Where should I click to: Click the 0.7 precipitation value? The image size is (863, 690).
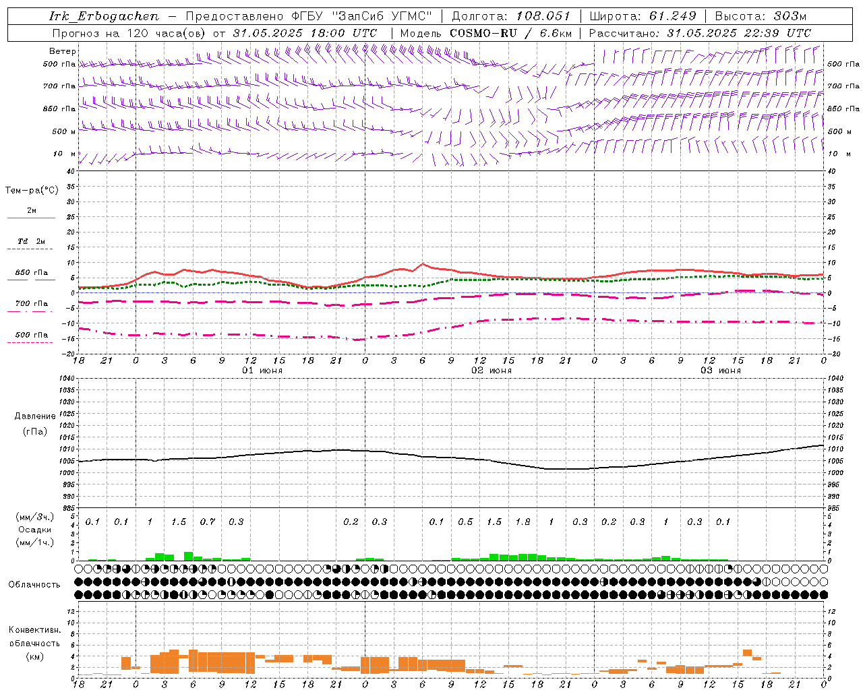tap(207, 522)
